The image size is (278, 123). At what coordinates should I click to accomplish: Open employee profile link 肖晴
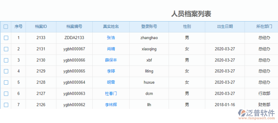pyautogui.click(x=111, y=49)
